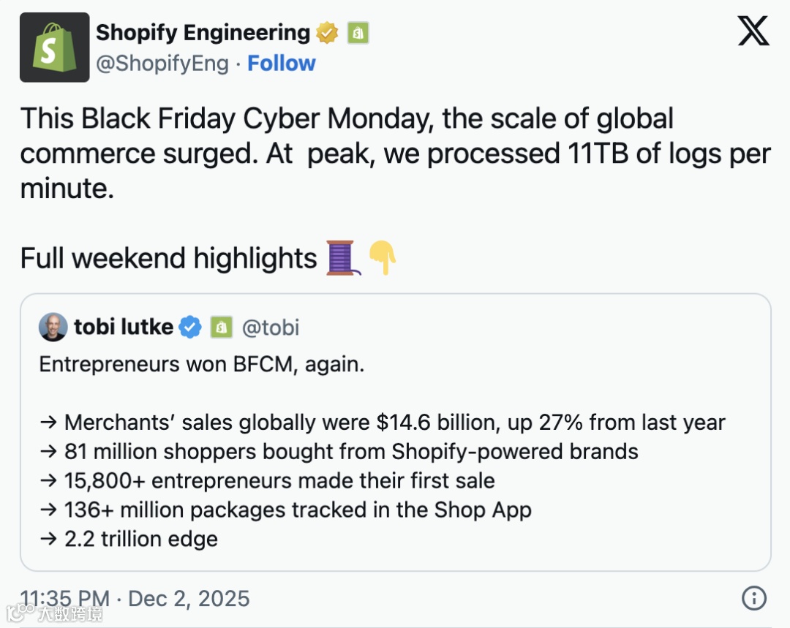Follow Shopify Engineering
This screenshot has height=628, width=790.
coord(282,64)
